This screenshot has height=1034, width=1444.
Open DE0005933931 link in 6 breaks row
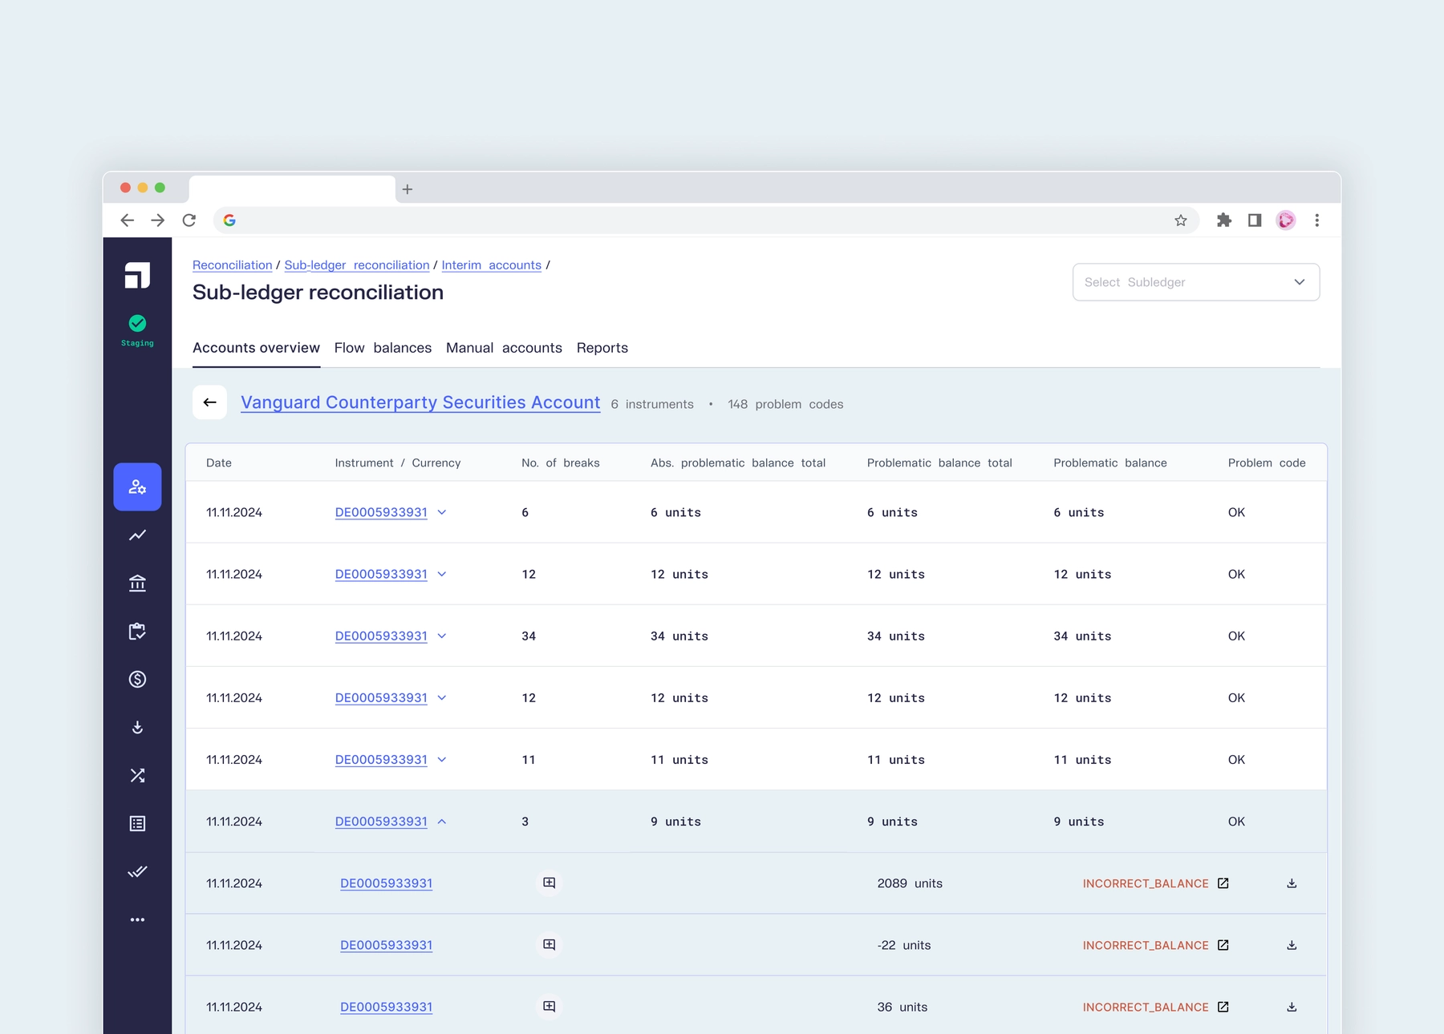point(381,512)
